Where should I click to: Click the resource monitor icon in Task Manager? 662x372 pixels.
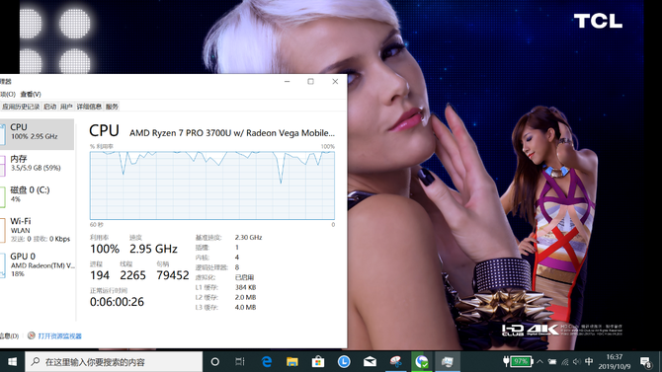(x=32, y=335)
